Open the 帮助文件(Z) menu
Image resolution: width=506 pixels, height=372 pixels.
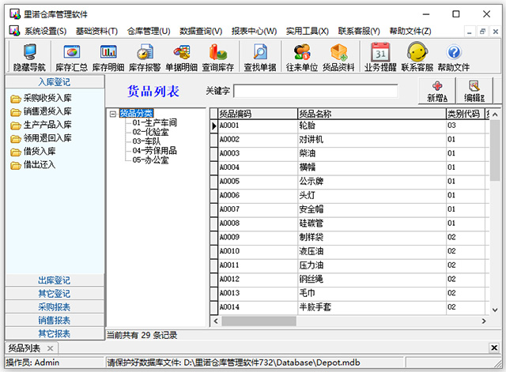[410, 32]
